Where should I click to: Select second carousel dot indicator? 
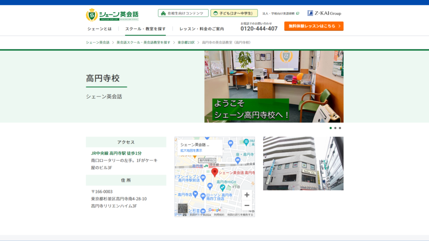click(336, 128)
